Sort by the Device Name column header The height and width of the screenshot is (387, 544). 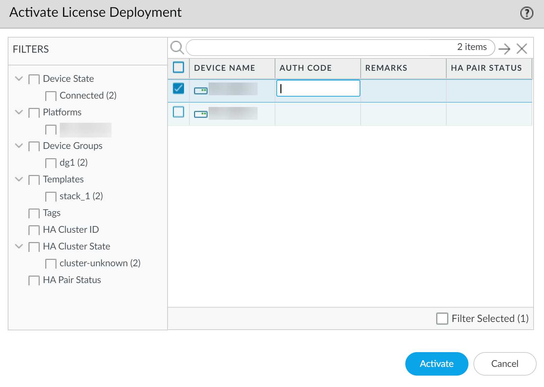pos(224,68)
